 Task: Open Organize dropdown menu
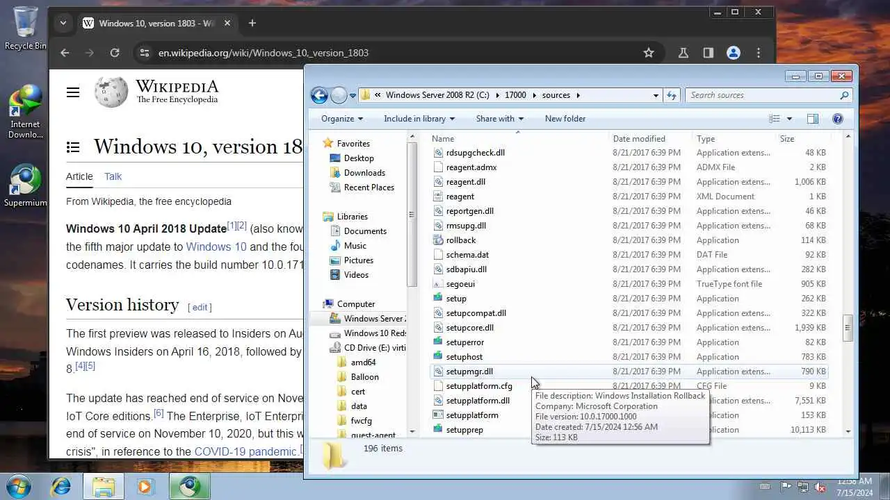(x=342, y=119)
